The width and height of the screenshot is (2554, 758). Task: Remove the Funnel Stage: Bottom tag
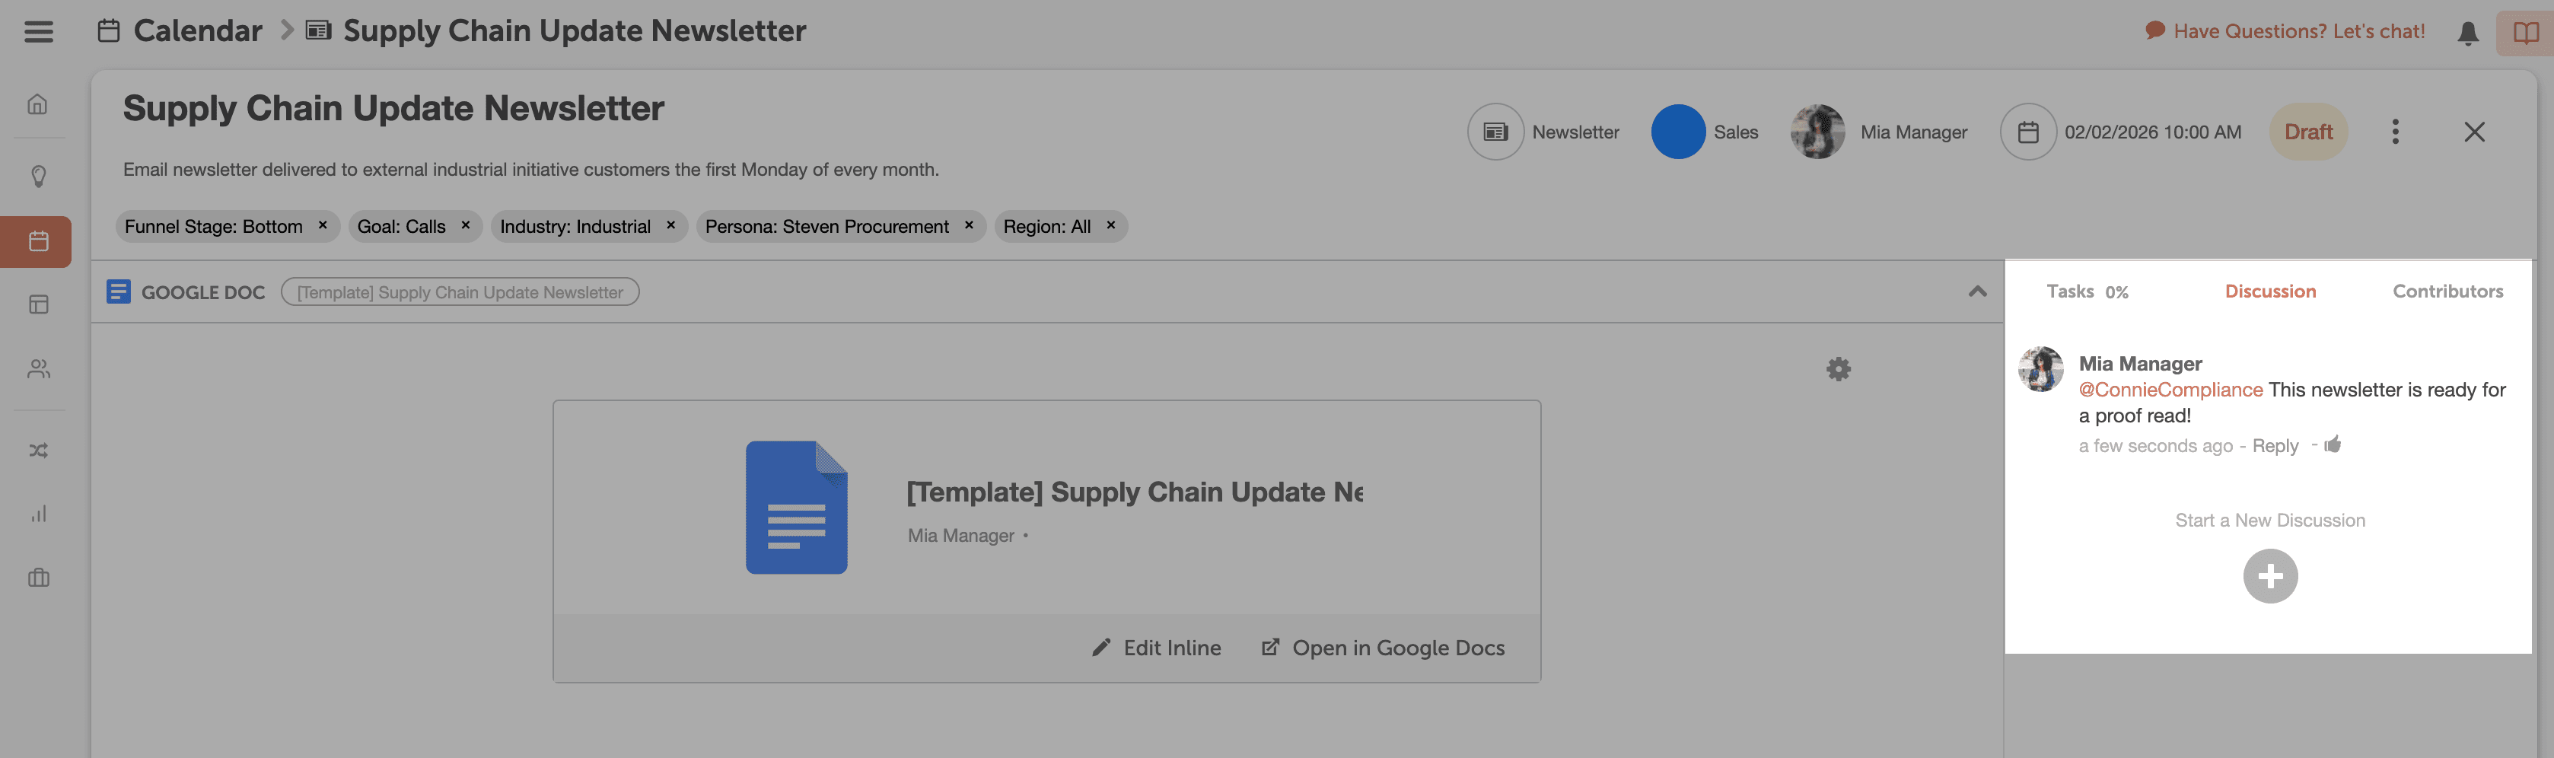pos(322,226)
